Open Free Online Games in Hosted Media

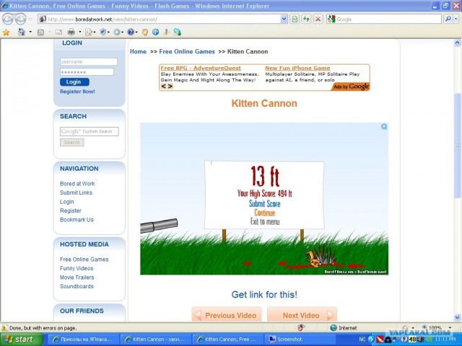point(84,259)
